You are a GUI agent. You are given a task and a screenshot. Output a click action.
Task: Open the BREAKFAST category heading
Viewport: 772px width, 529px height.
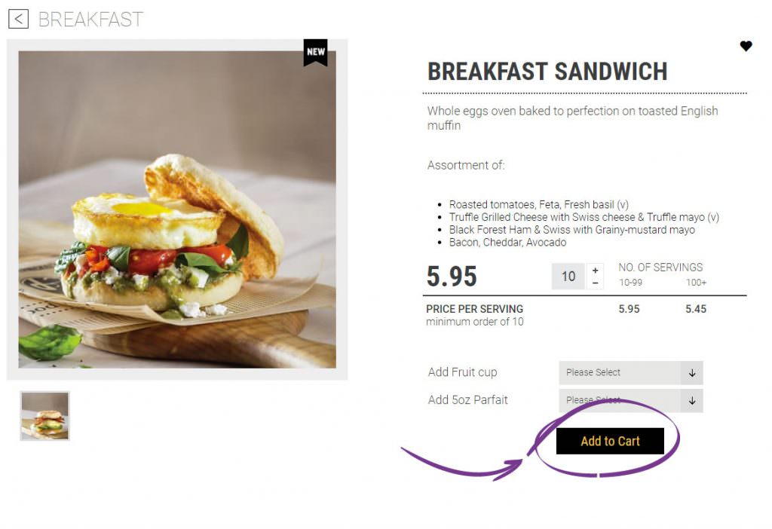[90, 20]
